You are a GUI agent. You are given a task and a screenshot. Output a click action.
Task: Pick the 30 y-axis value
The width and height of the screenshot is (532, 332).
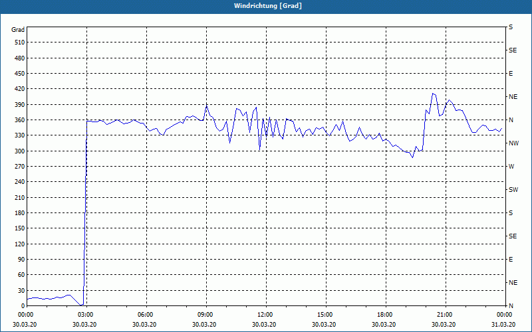pos(21,291)
